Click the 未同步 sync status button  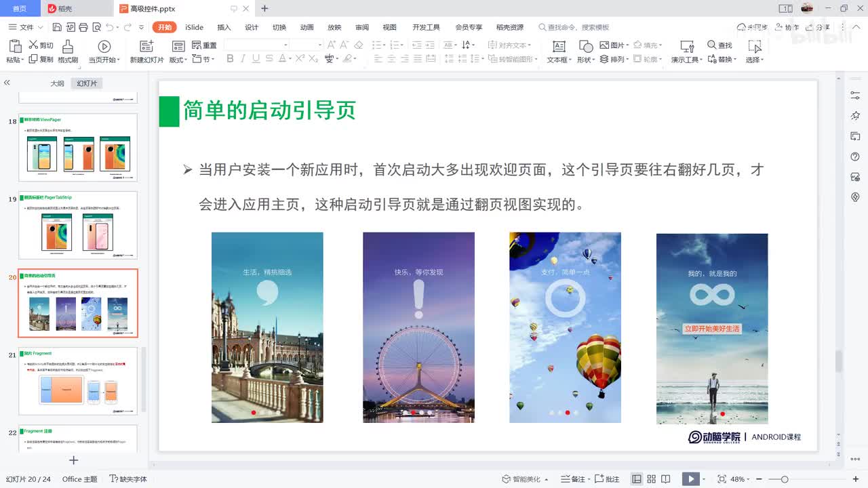click(x=752, y=27)
